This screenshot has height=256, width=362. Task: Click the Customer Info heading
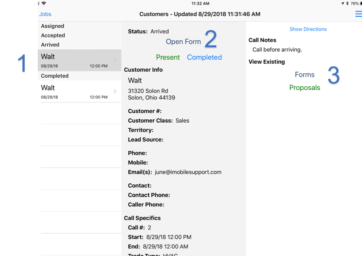[x=143, y=70]
